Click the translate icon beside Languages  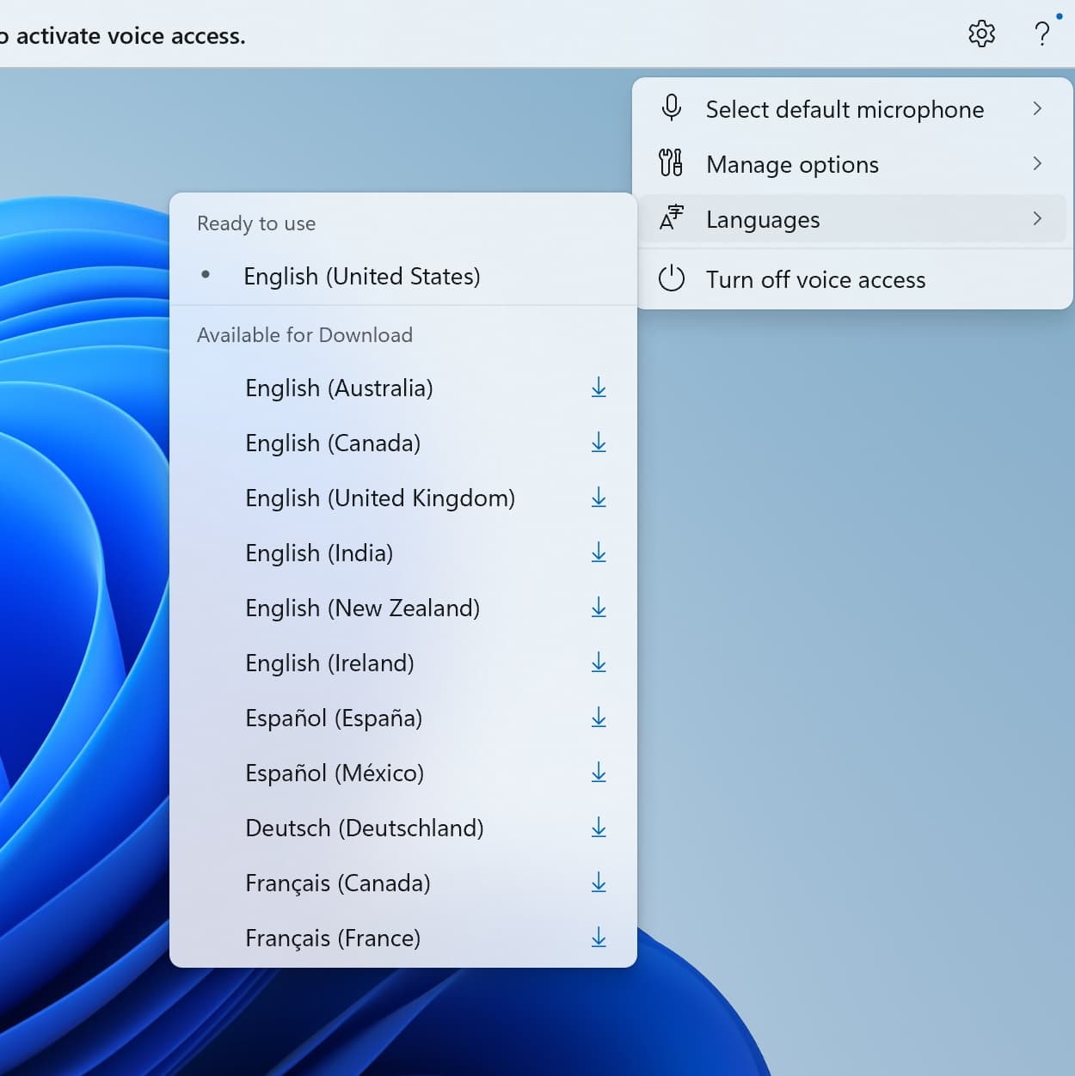tap(672, 219)
